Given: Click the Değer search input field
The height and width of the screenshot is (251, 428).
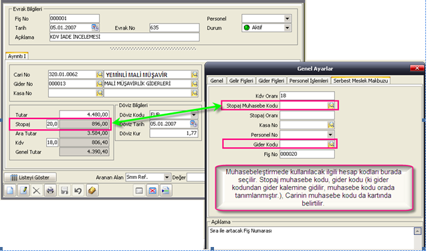Looking at the screenshot, I should pyautogui.click(x=196, y=177).
